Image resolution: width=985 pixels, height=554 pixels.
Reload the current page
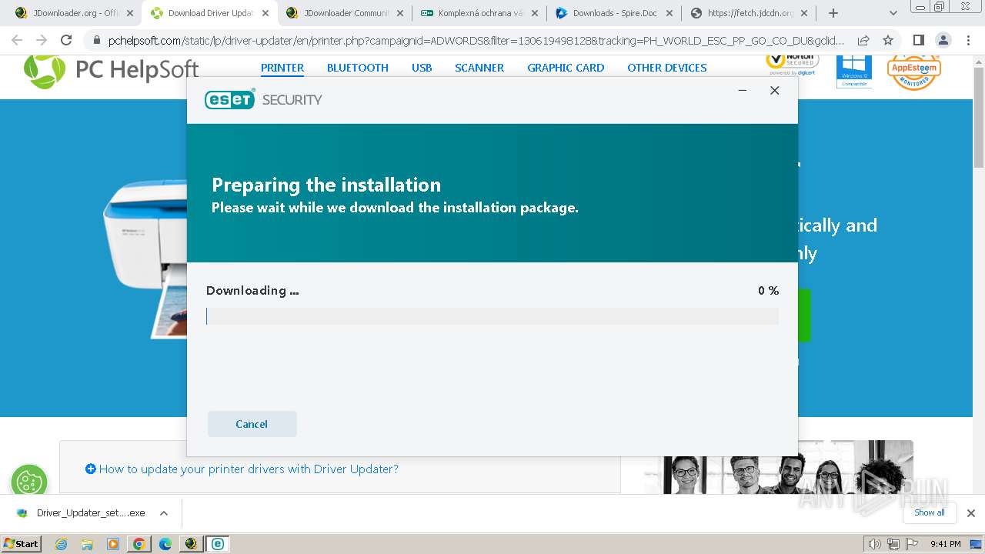[x=66, y=41]
